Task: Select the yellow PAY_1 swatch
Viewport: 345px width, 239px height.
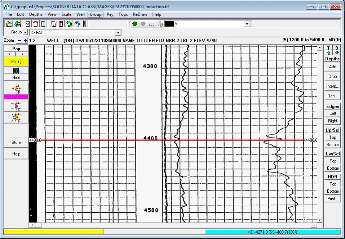Action: pos(16,62)
